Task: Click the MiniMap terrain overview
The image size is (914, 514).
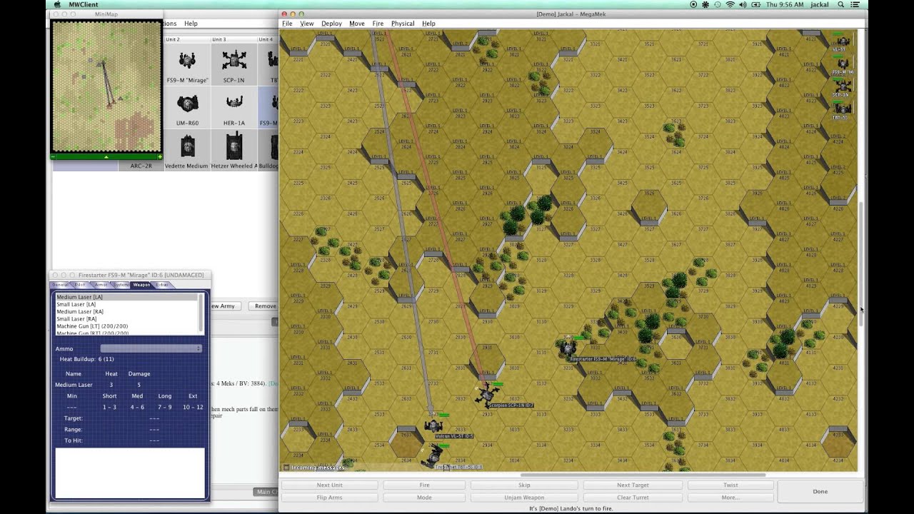Action: click(x=106, y=86)
